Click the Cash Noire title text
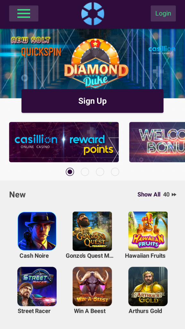Image resolution: width=185 pixels, height=329 pixels. 34,256
